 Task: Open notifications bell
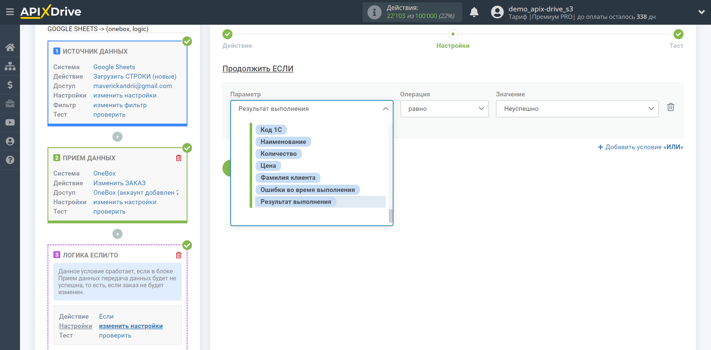coord(474,12)
